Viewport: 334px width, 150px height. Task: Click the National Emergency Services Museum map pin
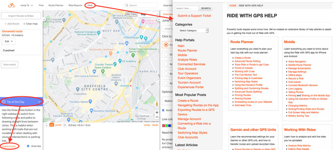[x=99, y=33]
